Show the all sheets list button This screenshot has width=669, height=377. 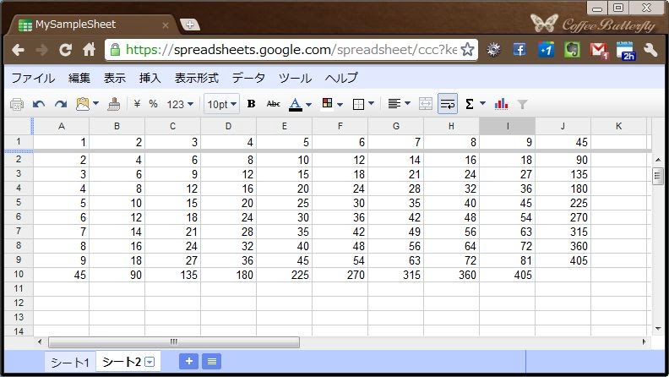[211, 361]
